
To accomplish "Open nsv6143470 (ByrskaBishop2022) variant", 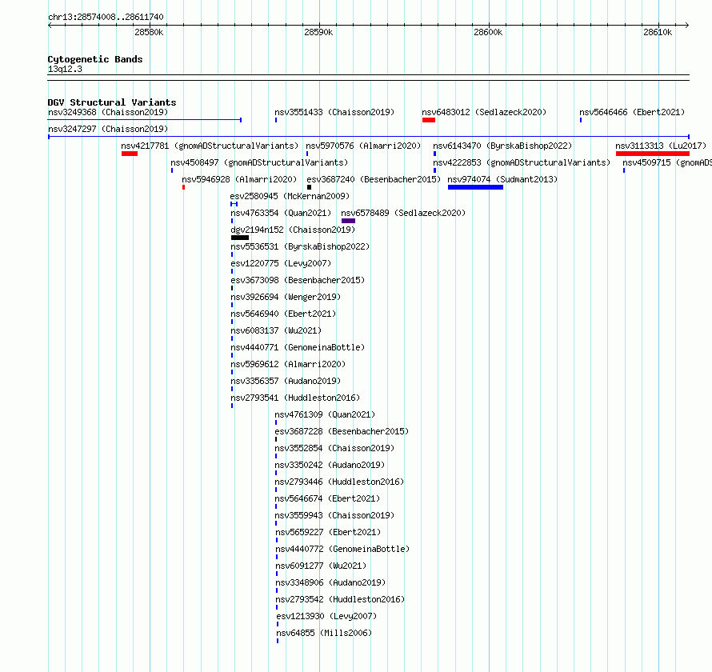I will 502,146.
